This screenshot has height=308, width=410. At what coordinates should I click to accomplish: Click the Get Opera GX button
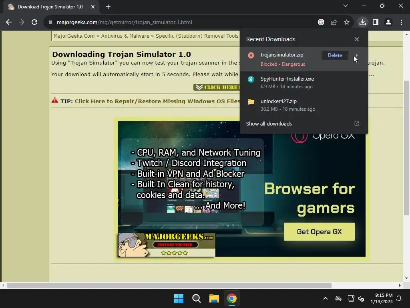(319, 232)
